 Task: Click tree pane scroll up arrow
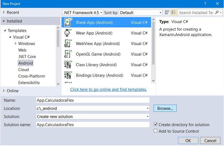click(58, 27)
